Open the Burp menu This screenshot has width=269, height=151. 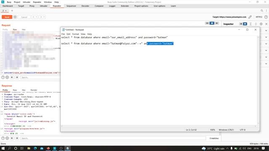pyautogui.click(x=9, y=2)
